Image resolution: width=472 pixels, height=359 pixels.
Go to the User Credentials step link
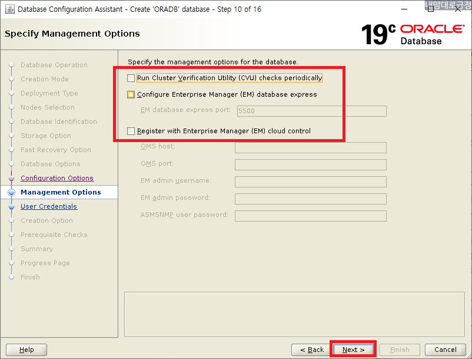click(x=49, y=206)
